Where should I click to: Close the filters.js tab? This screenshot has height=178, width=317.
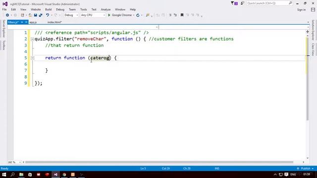[26, 22]
